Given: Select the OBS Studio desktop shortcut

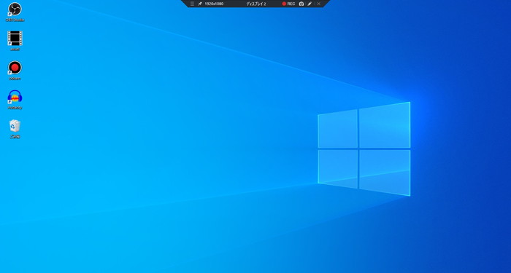Looking at the screenshot, I should pos(15,12).
